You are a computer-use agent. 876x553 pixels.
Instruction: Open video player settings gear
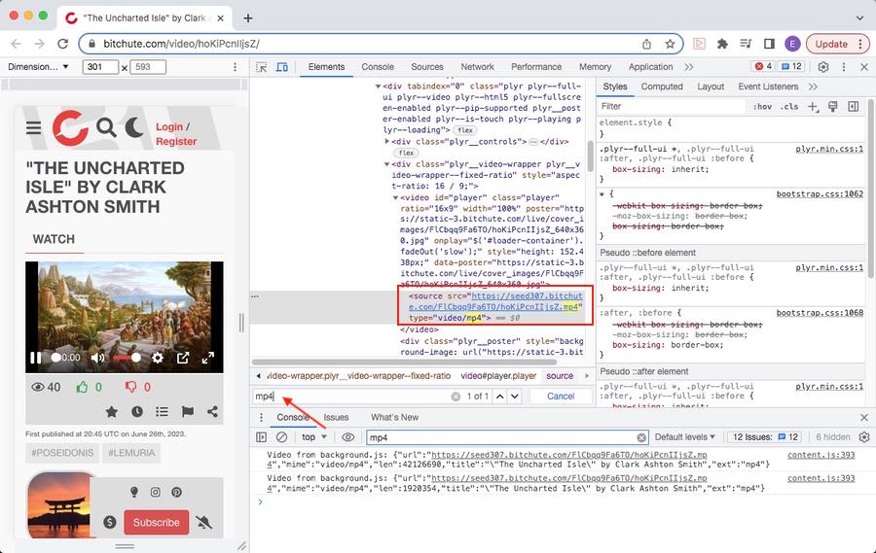(x=158, y=358)
